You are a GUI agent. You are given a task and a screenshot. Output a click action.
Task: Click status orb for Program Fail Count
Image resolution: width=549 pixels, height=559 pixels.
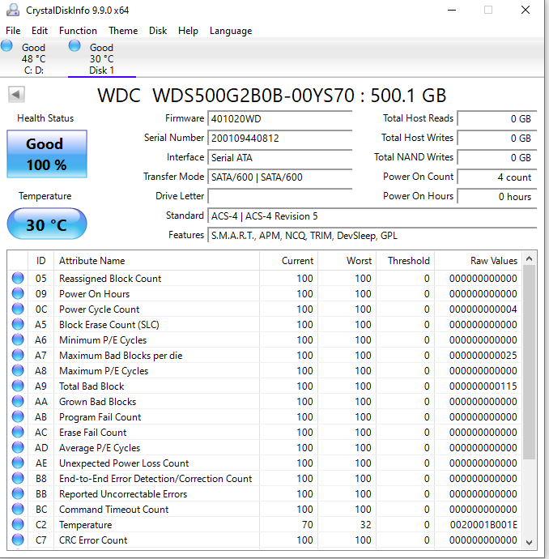click(x=18, y=416)
